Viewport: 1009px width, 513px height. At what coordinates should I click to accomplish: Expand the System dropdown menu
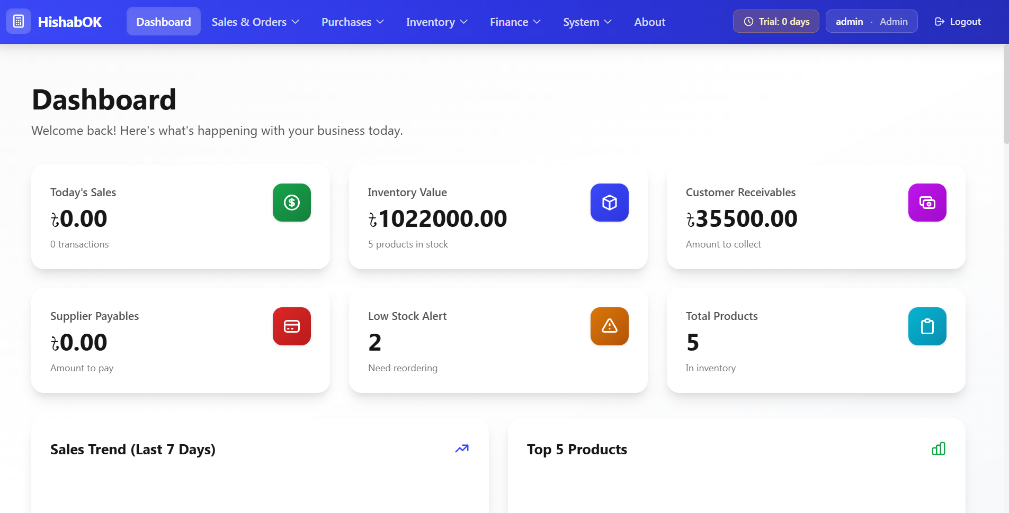click(x=587, y=22)
